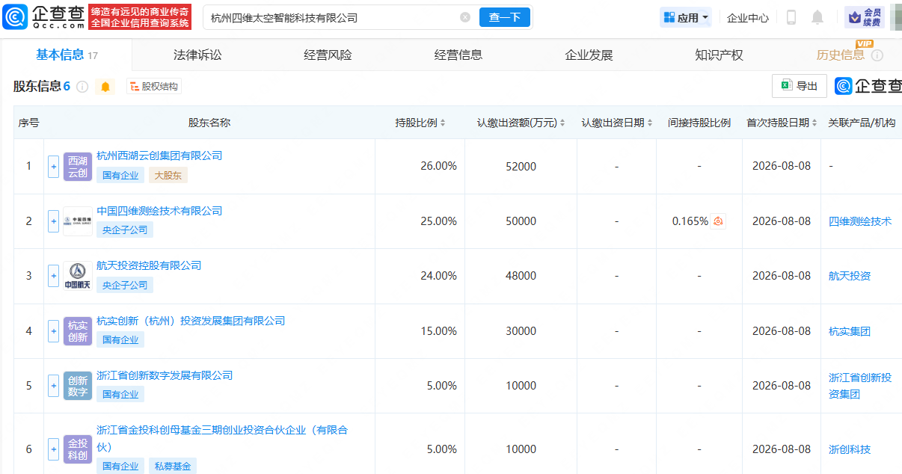Switch to the 企业发展 tab
The width and height of the screenshot is (902, 474).
589,55
